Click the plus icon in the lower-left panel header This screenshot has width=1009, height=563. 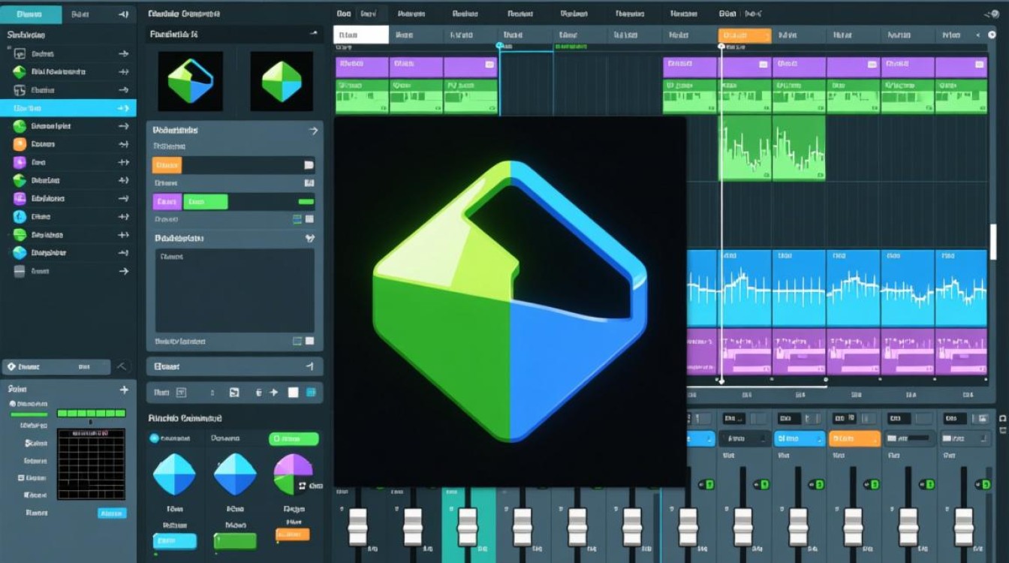(124, 390)
